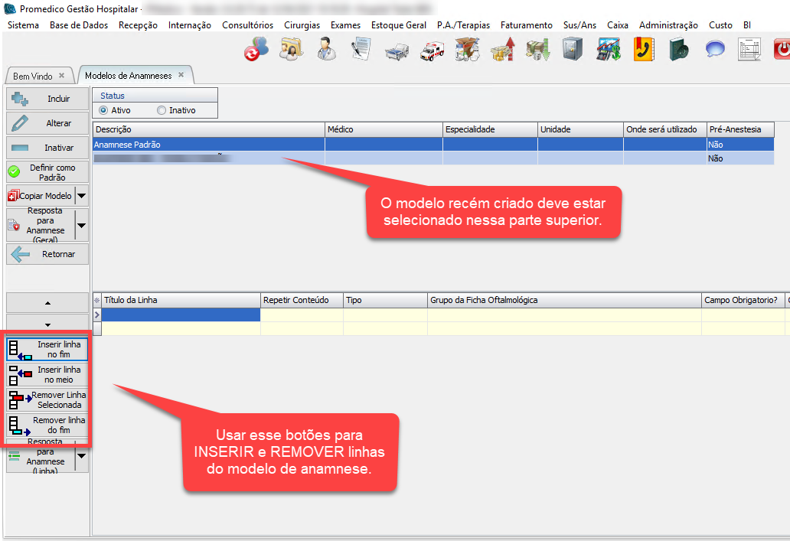Screen dimensions: 790x541
Task: Select the Anamnese Padrão row
Action: pos(207,145)
